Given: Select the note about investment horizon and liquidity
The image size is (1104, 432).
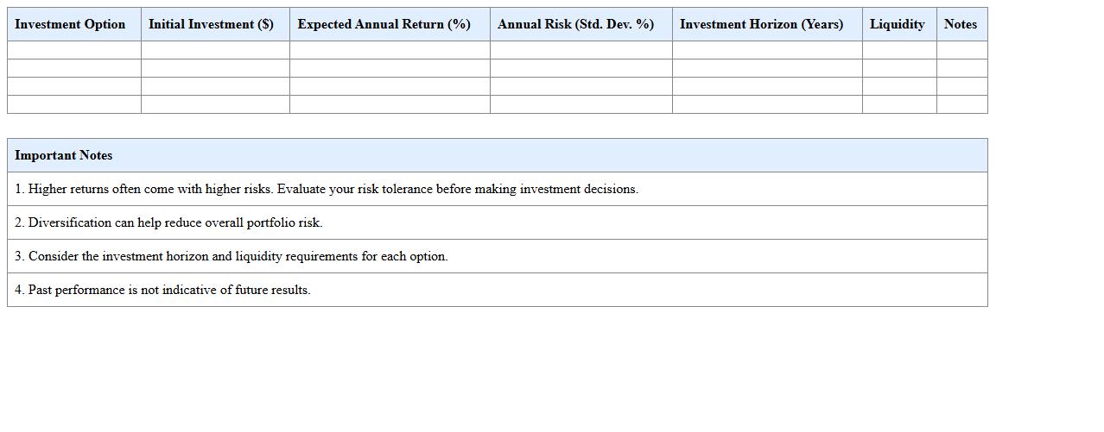Looking at the screenshot, I should pyautogui.click(x=232, y=256).
